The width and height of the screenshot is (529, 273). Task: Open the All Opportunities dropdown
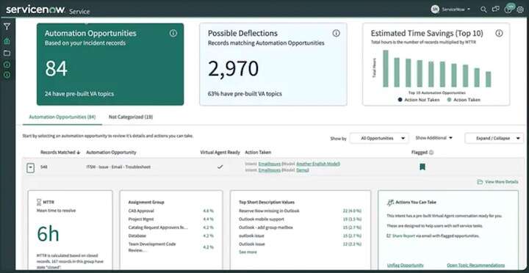coord(379,138)
